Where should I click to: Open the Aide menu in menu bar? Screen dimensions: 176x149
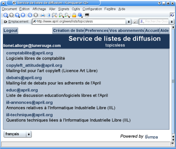(x=122, y=9)
